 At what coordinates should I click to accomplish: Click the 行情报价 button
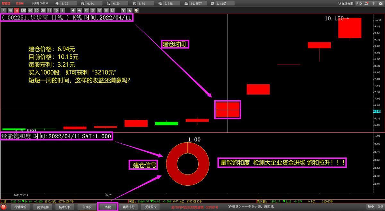tap(21, 207)
